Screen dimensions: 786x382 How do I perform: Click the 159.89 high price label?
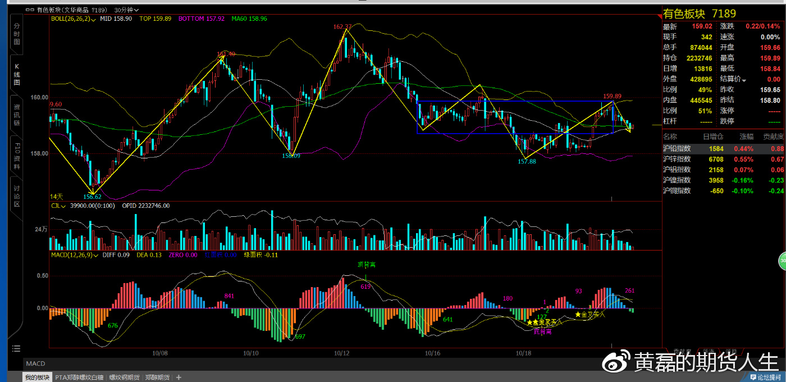(612, 96)
